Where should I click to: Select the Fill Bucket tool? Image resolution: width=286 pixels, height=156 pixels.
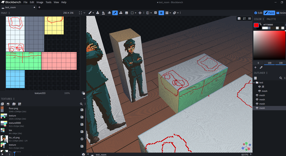pyautogui.click(x=104, y=13)
